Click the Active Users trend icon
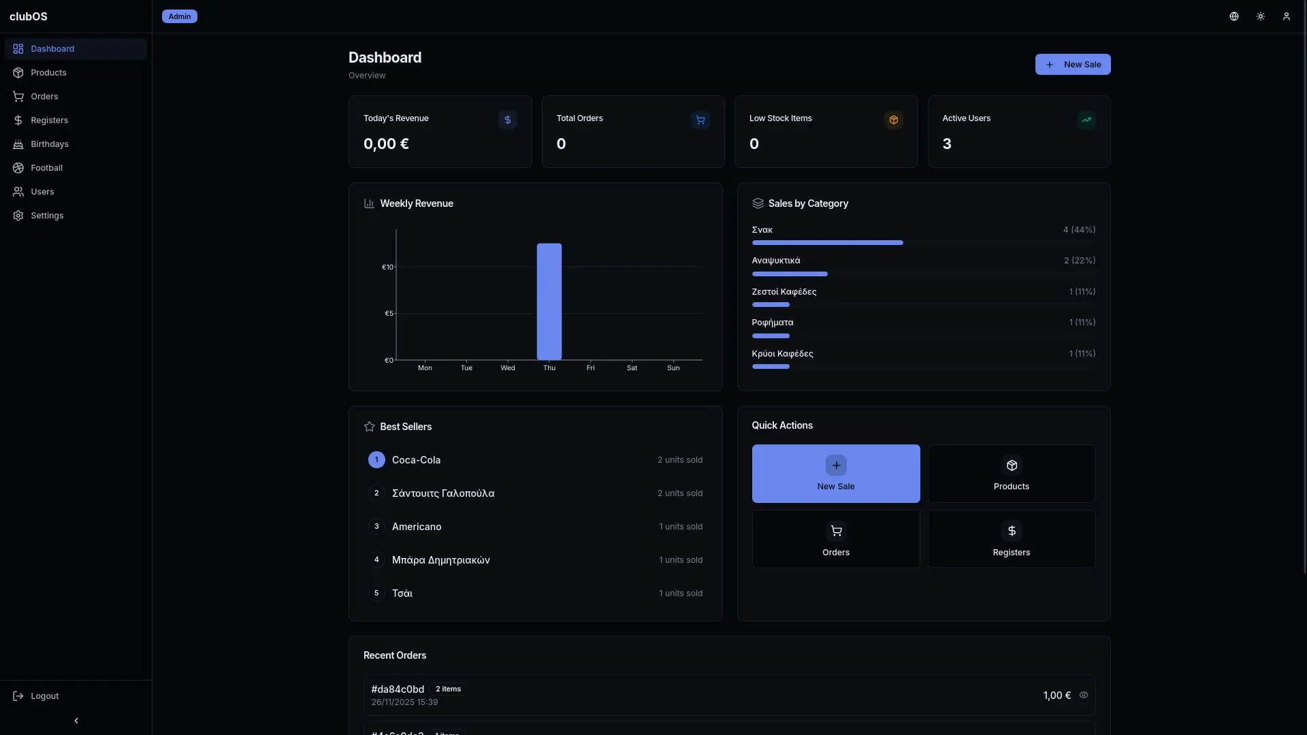The height and width of the screenshot is (735, 1307). [x=1086, y=120]
